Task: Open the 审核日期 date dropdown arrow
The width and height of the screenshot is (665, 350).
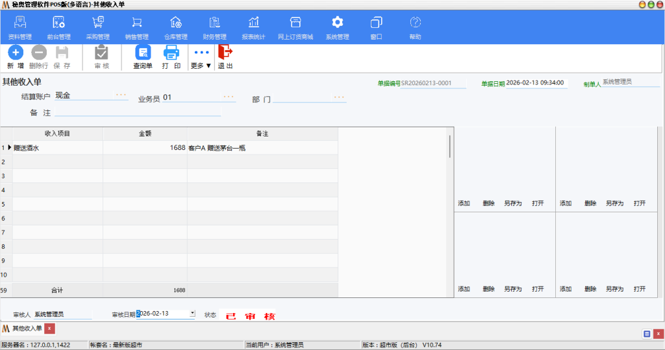Action: [x=192, y=314]
